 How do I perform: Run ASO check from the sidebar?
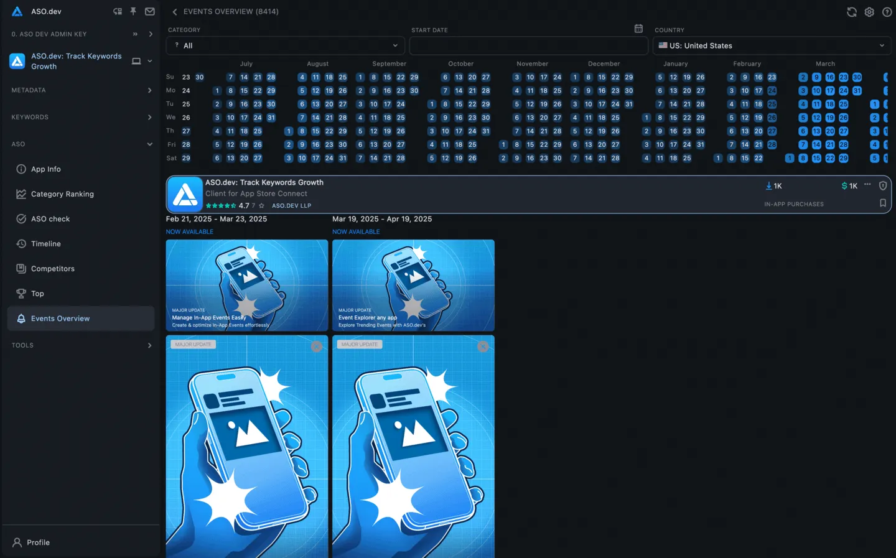pyautogui.click(x=52, y=218)
